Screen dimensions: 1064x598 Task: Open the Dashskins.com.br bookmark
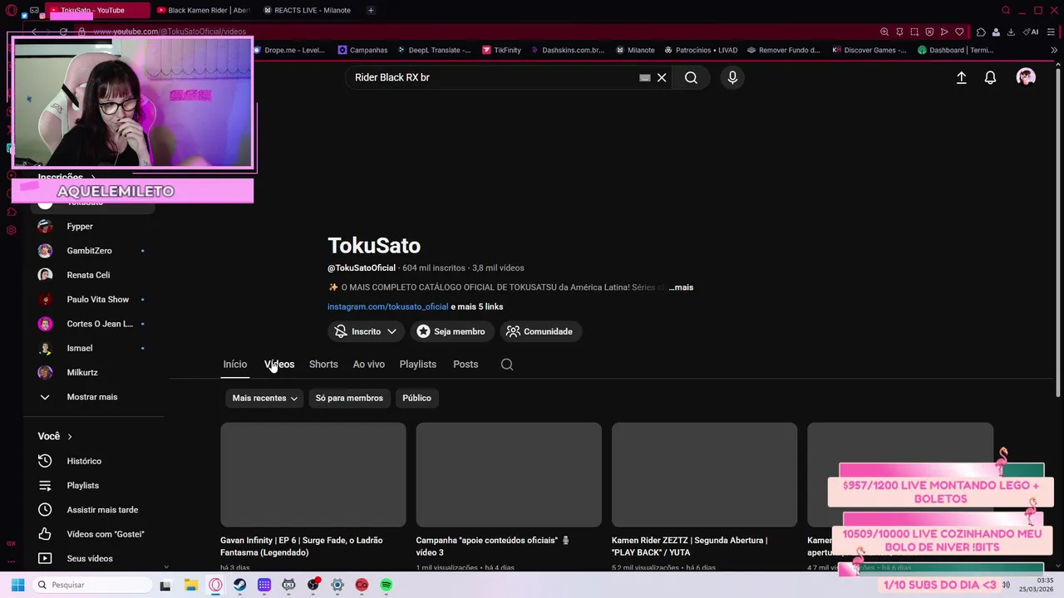click(x=567, y=50)
